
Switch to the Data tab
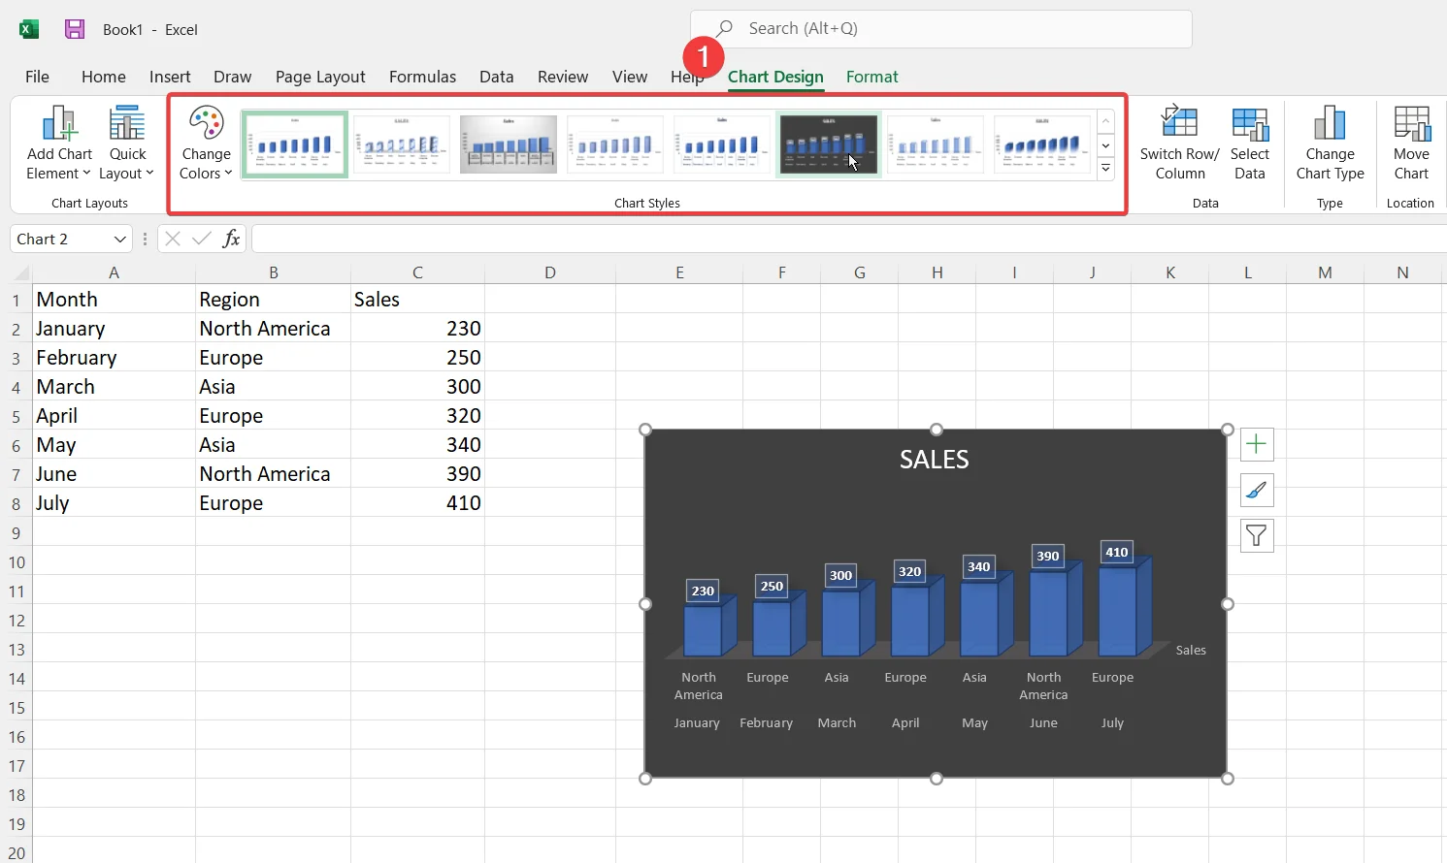497,77
